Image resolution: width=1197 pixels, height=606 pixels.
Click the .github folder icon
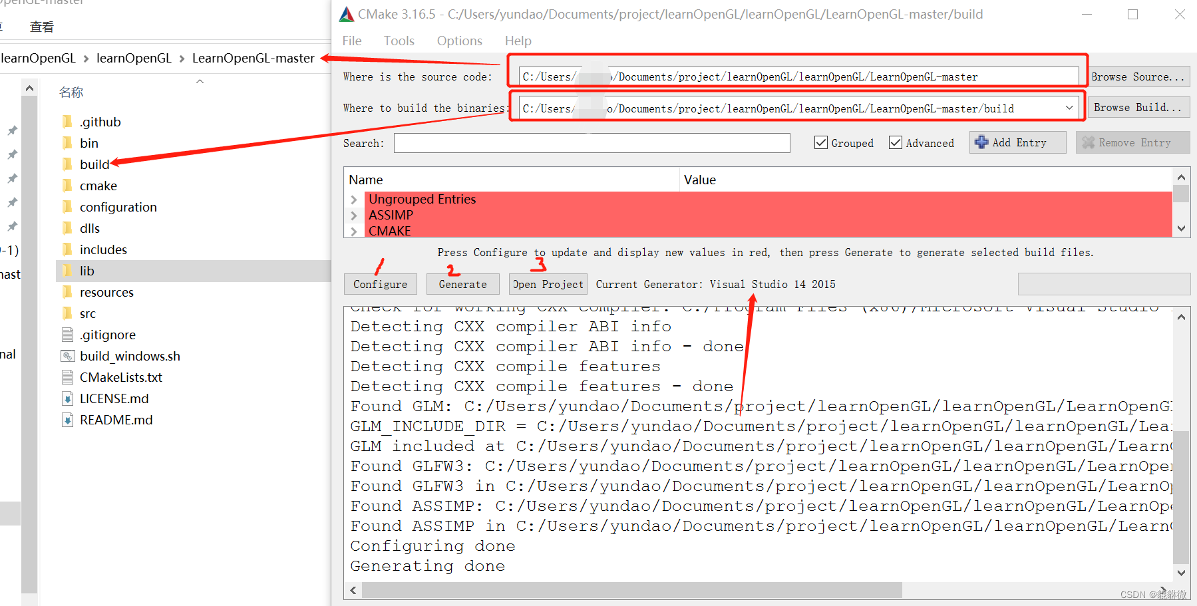pyautogui.click(x=67, y=122)
